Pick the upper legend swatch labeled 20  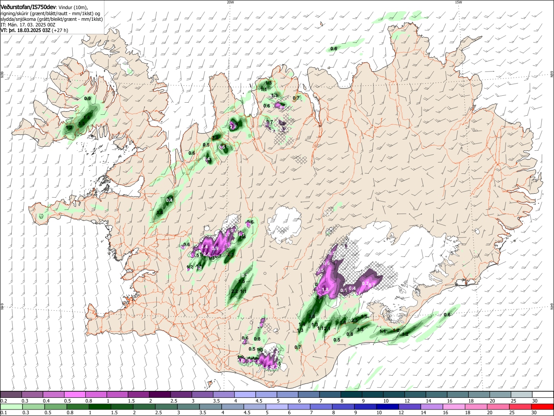[x=500, y=395]
